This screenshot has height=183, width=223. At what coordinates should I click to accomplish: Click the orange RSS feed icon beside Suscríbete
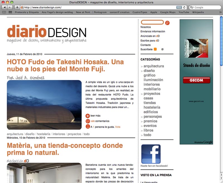pyautogui.click(x=155, y=49)
